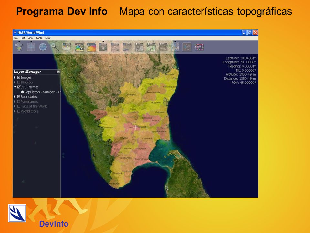This screenshot has width=310, height=233.
Task: Click the Layer Manager panel title
Action: [x=27, y=72]
